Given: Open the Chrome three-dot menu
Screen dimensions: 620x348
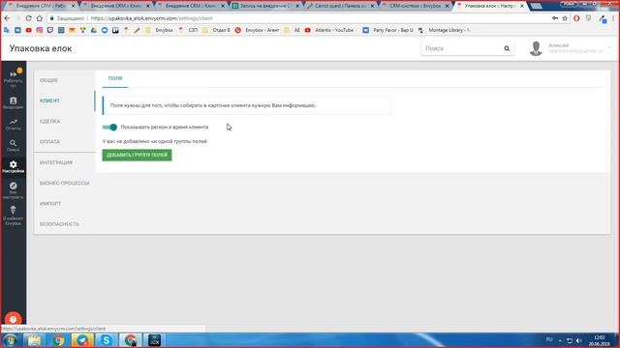Looking at the screenshot, I should pyautogui.click(x=613, y=18).
